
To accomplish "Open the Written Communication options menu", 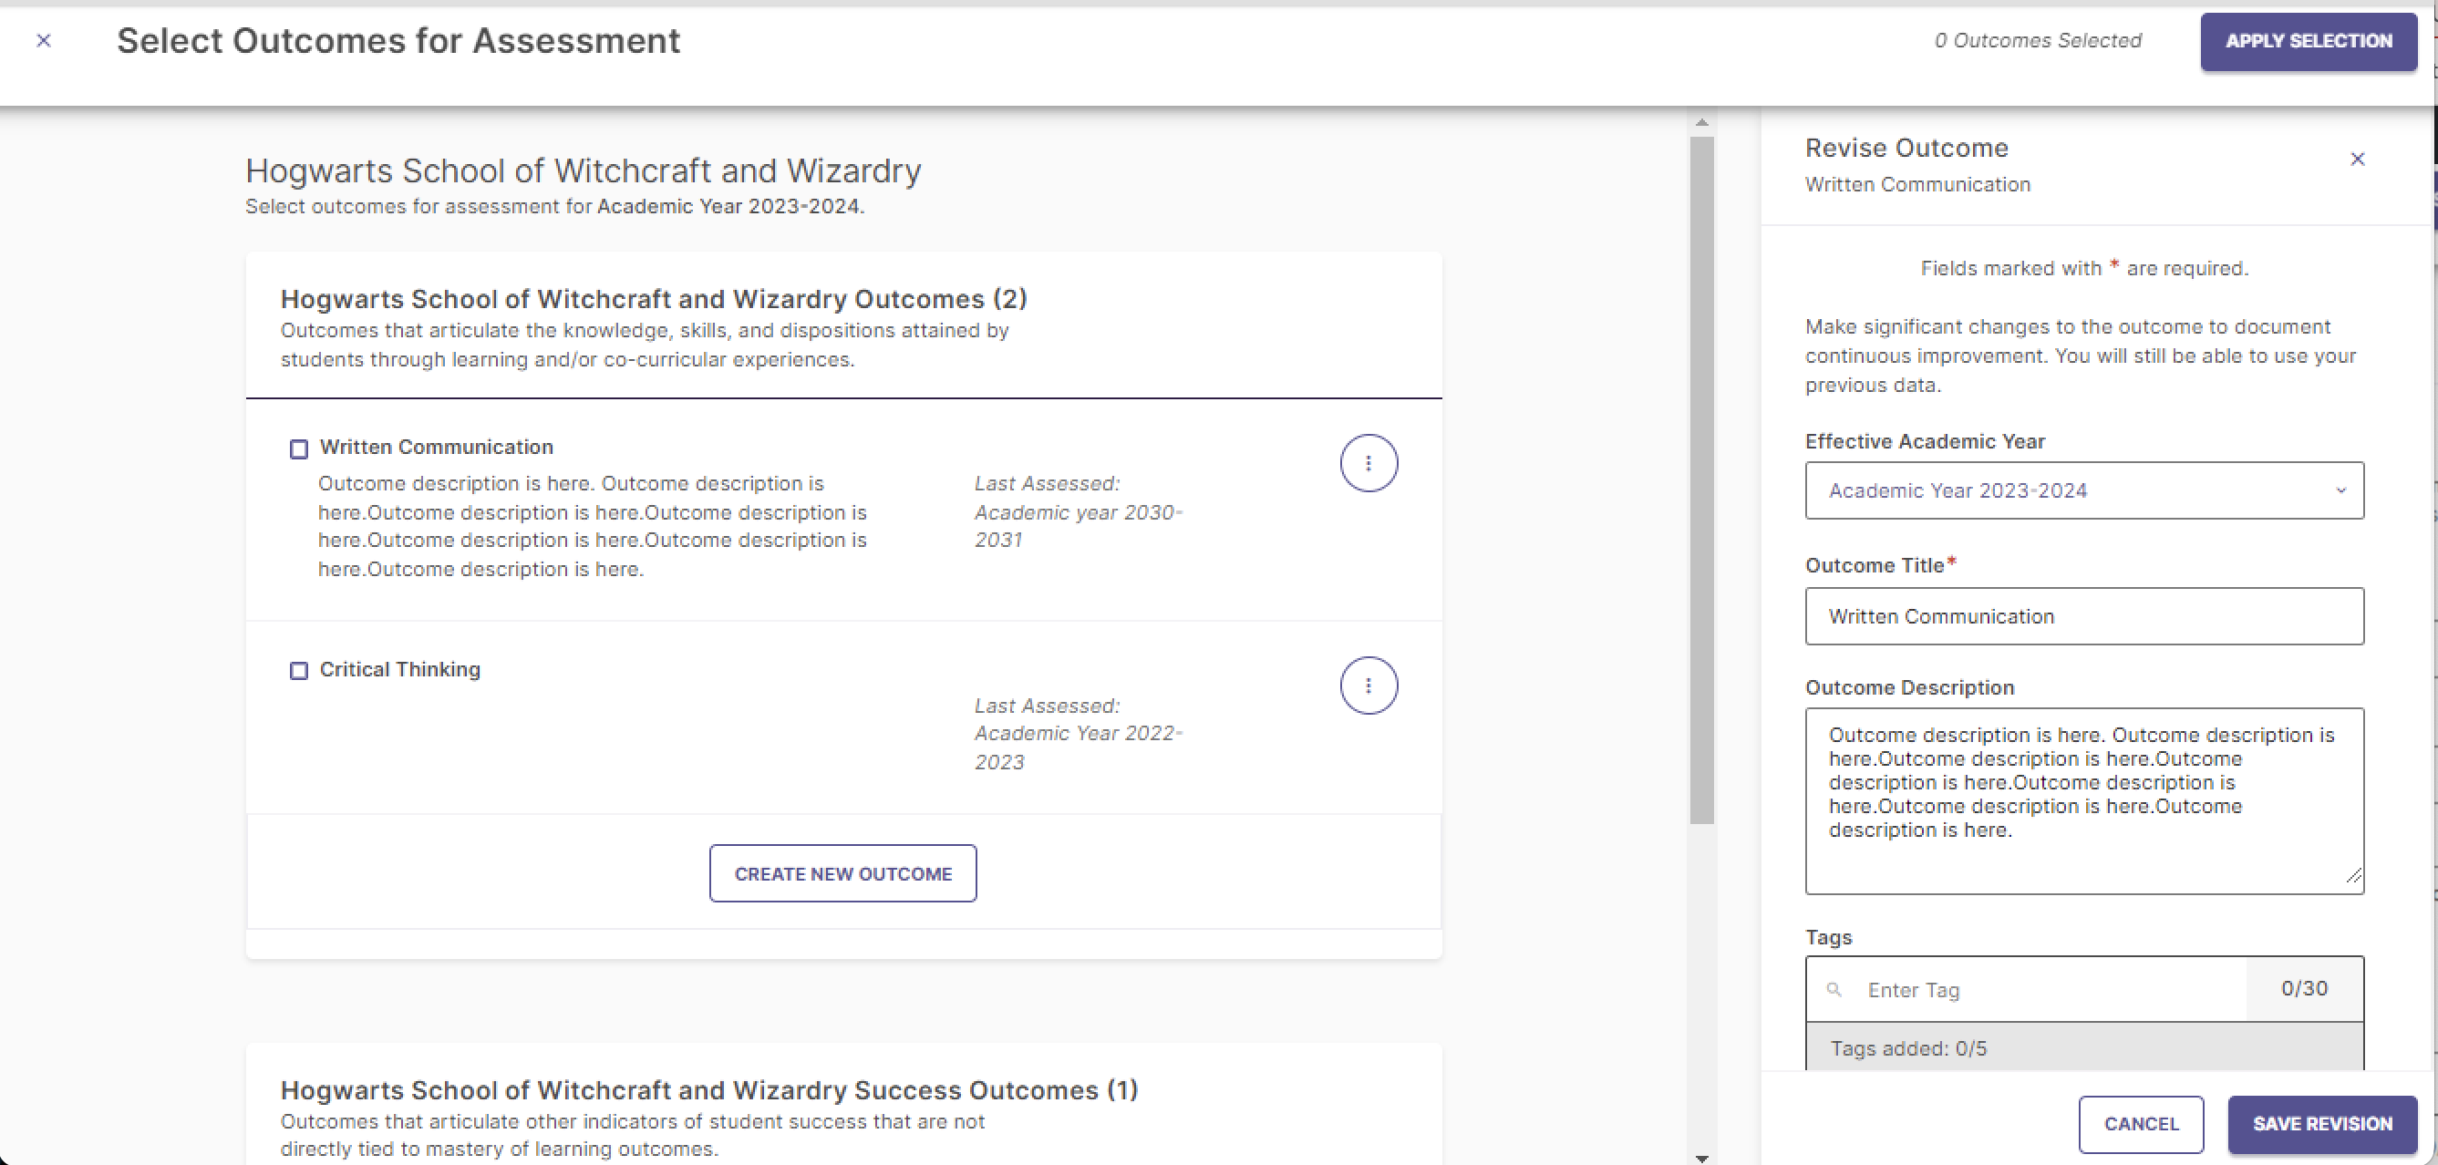I will click(1369, 463).
